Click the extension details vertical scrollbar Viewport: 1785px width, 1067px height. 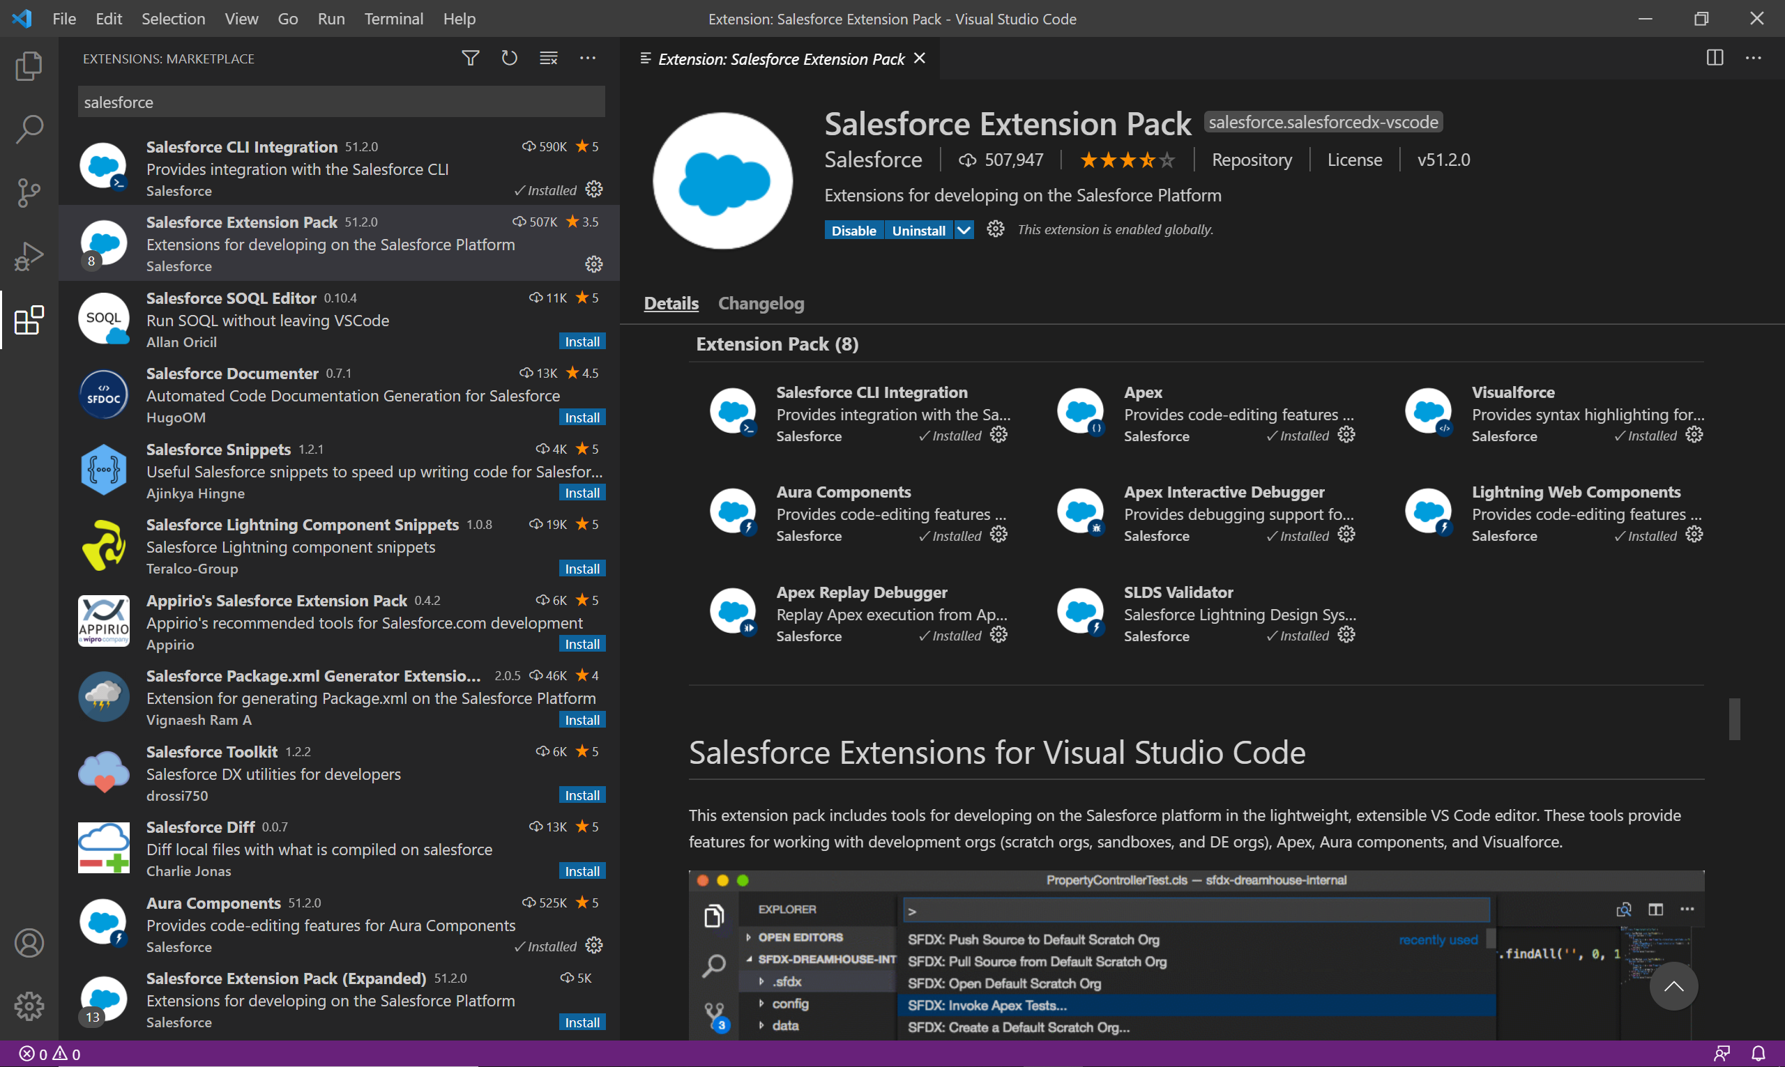pos(1735,719)
